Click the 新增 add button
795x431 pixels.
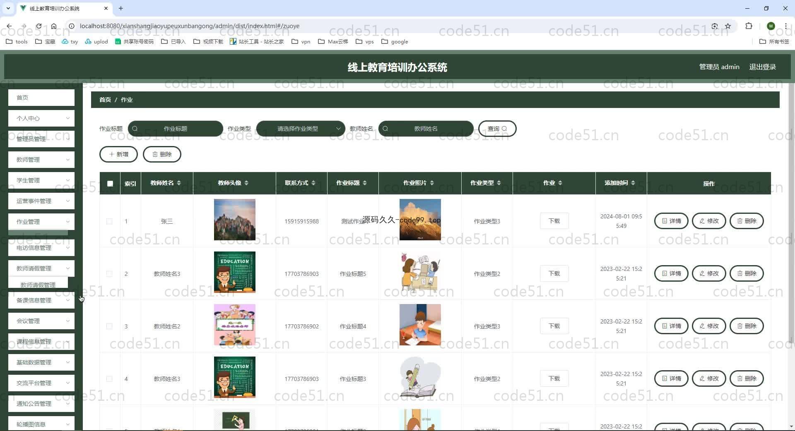click(118, 154)
